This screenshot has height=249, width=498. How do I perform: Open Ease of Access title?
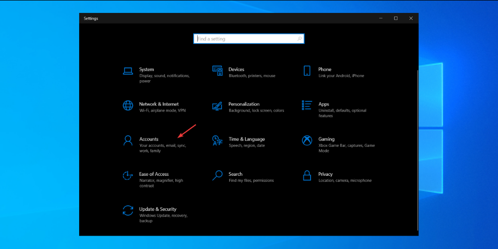pos(154,174)
